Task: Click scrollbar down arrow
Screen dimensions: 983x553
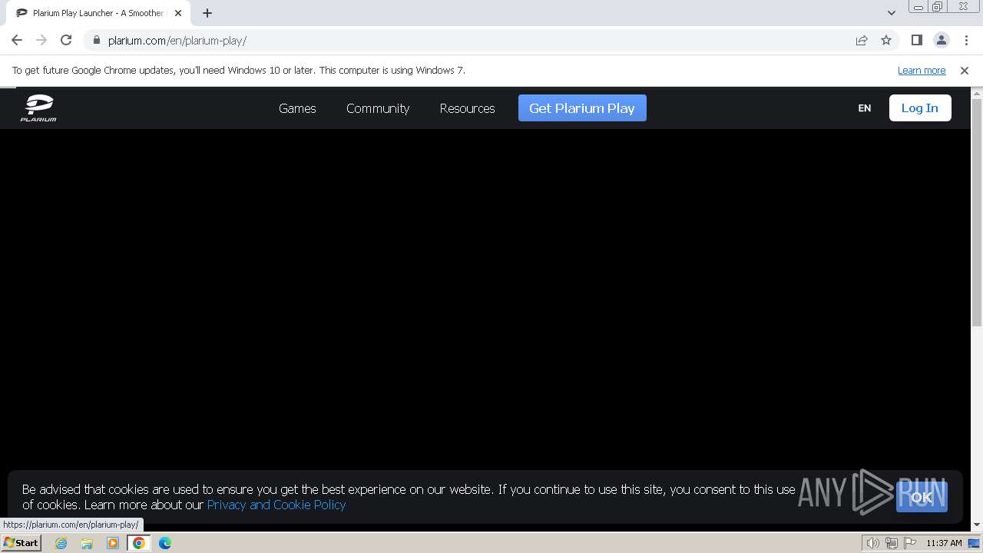Action: click(x=977, y=525)
